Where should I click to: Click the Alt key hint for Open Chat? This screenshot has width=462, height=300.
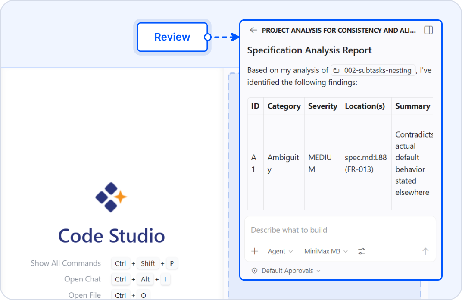(x=145, y=279)
